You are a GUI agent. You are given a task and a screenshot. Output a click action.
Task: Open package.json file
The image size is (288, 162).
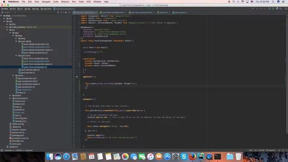point(17,135)
